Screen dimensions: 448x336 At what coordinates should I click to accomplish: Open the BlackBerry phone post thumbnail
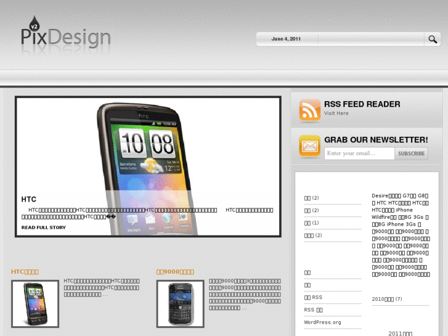pos(181,304)
